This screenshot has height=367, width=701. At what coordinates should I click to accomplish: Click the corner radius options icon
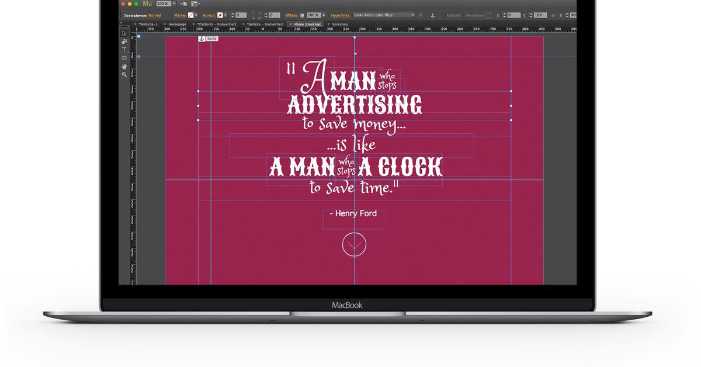256,15
